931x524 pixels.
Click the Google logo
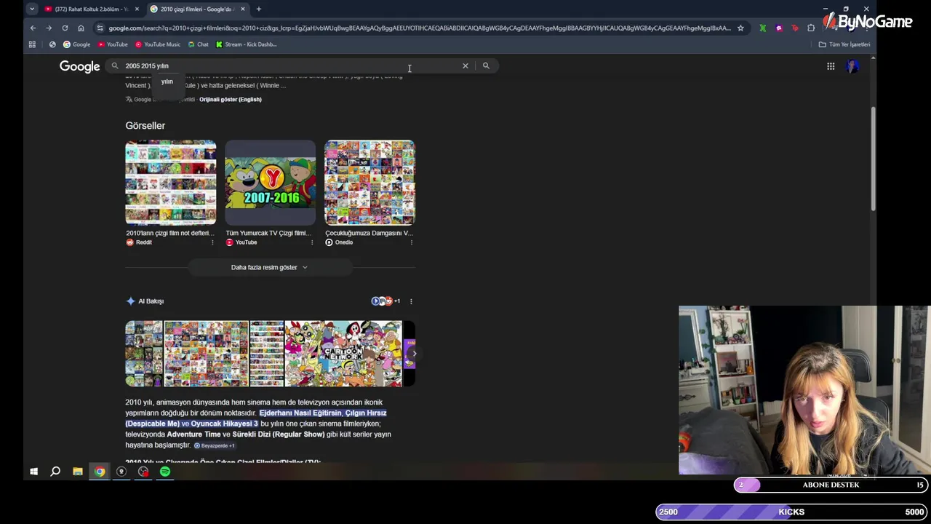point(79,66)
